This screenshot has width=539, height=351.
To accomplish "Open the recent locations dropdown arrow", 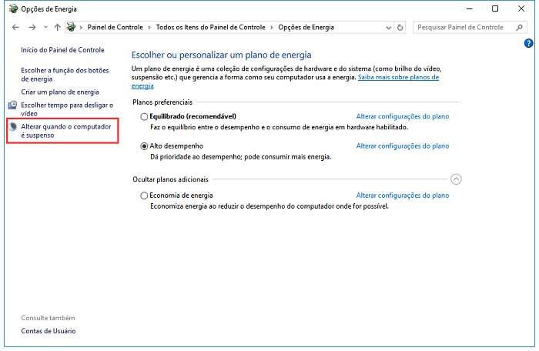I will [x=45, y=28].
